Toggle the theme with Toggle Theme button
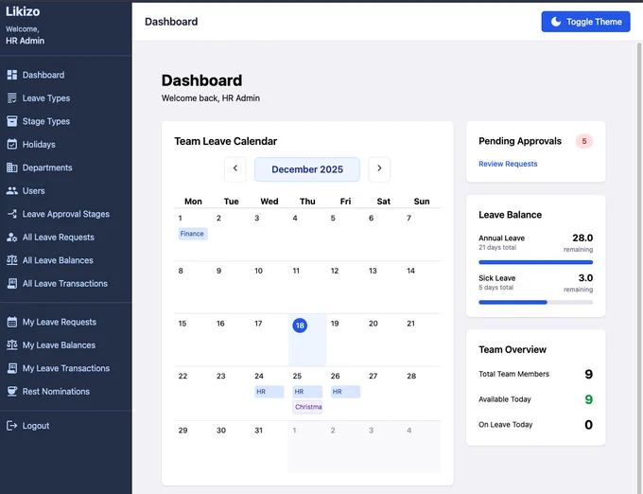The image size is (643, 494). click(x=585, y=22)
